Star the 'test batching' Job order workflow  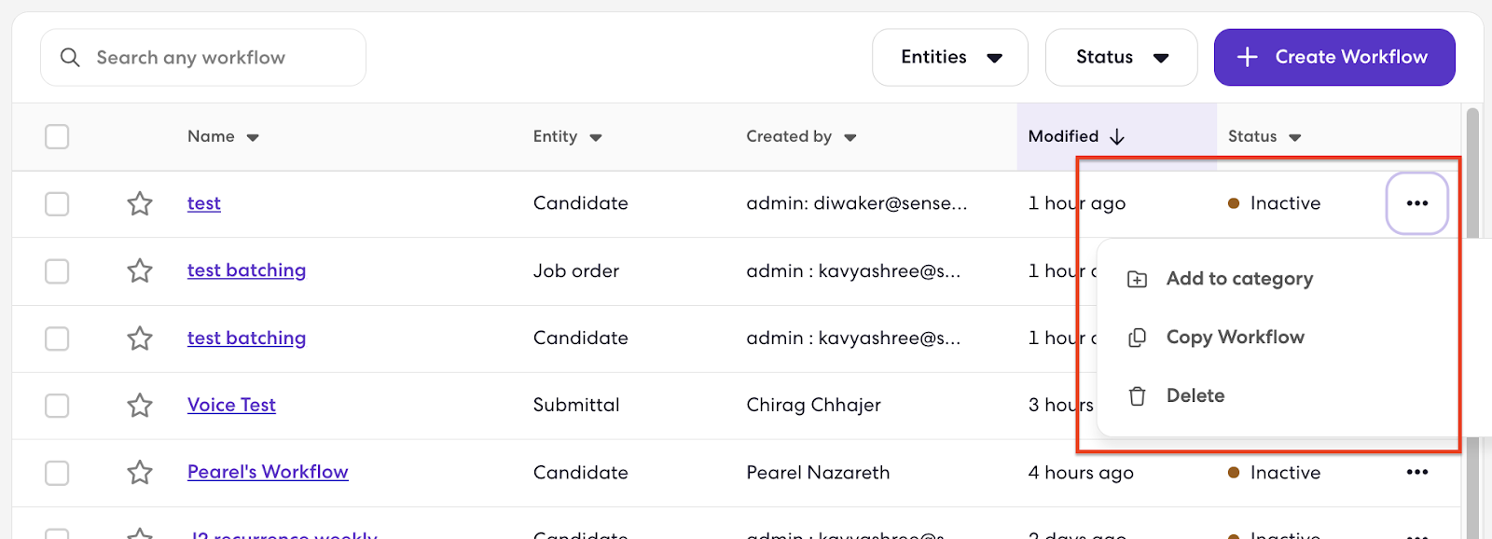point(139,271)
